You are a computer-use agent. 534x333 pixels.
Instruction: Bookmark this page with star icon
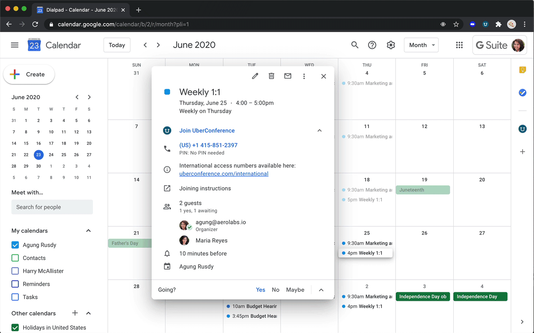[x=456, y=24]
